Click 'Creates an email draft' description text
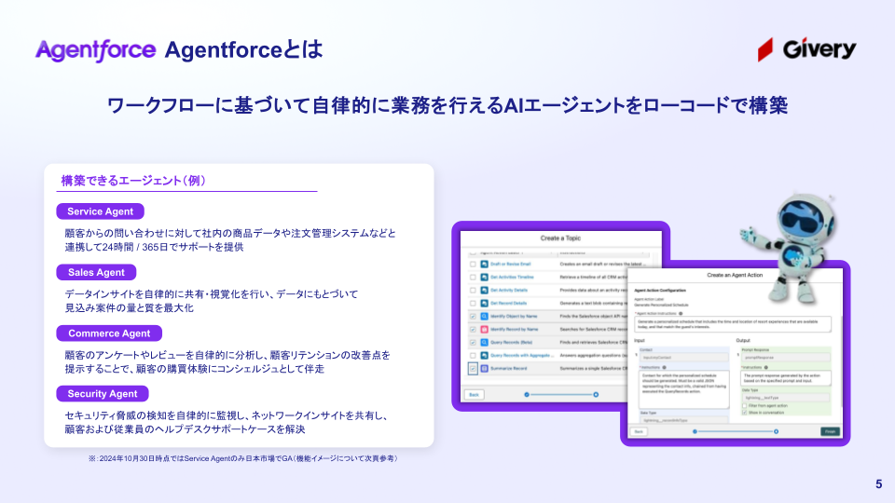895x503 pixels. pyautogui.click(x=601, y=264)
